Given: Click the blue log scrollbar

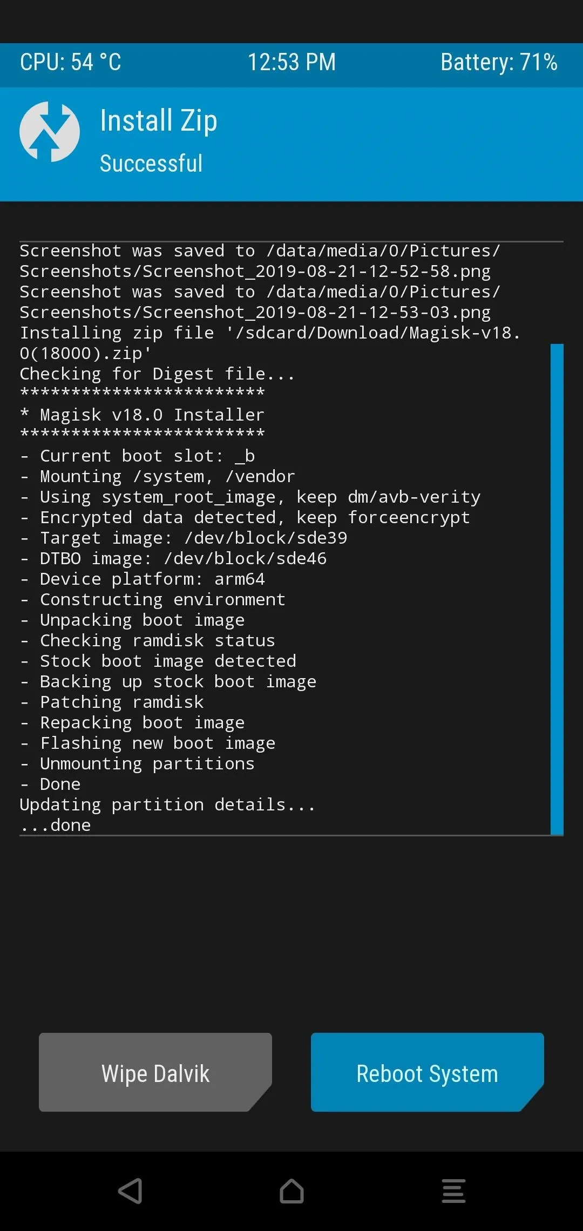Looking at the screenshot, I should (x=557, y=589).
